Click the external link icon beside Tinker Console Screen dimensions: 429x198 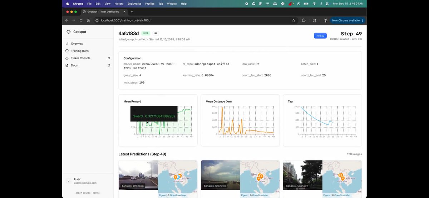coord(109,58)
